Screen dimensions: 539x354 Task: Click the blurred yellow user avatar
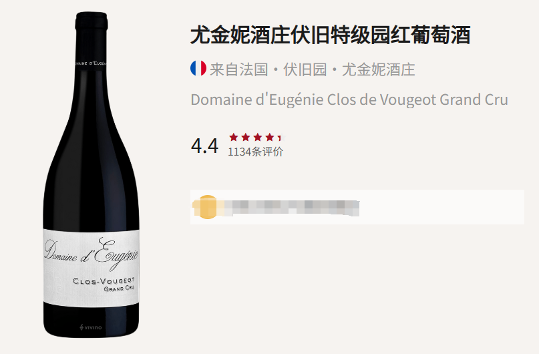(x=207, y=207)
